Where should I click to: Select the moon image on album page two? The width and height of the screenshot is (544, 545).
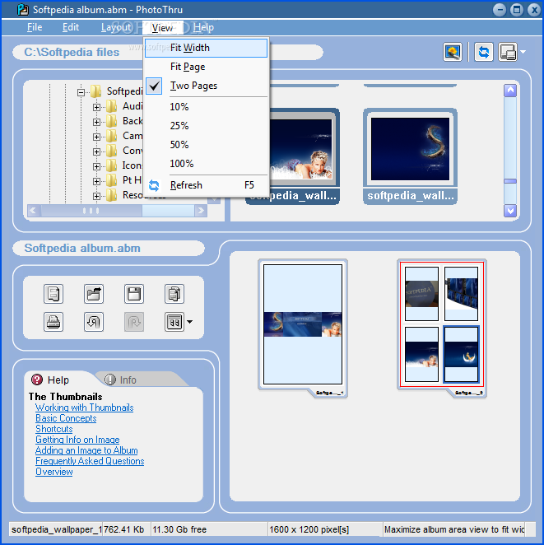click(462, 354)
